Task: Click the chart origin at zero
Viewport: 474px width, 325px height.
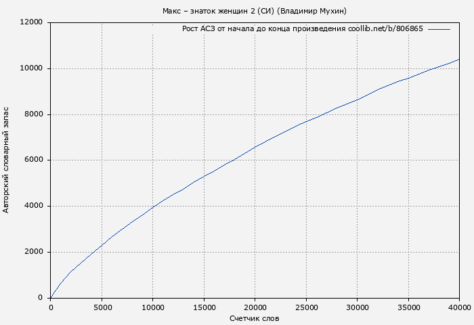Action: [51, 297]
